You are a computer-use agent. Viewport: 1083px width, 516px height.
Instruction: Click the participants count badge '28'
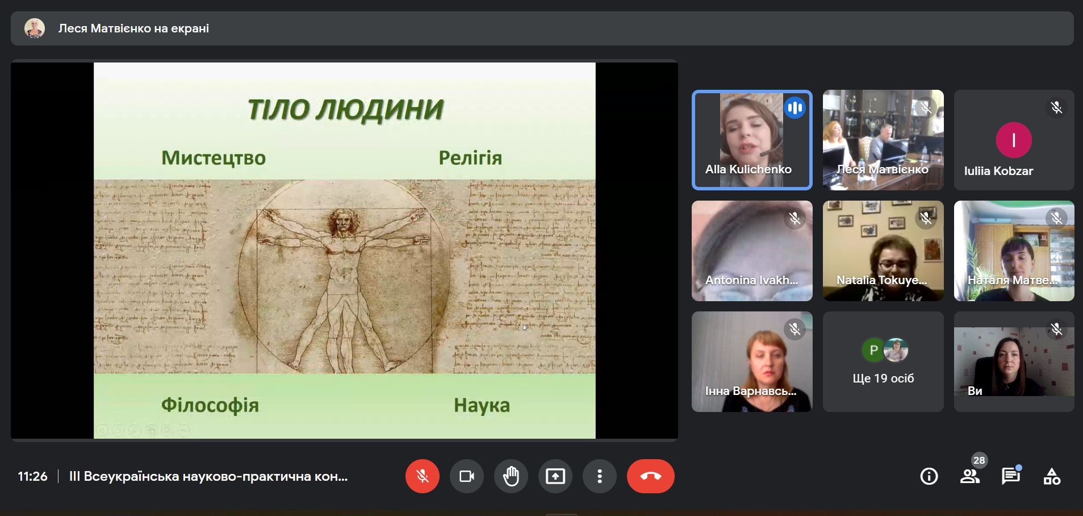(x=979, y=460)
